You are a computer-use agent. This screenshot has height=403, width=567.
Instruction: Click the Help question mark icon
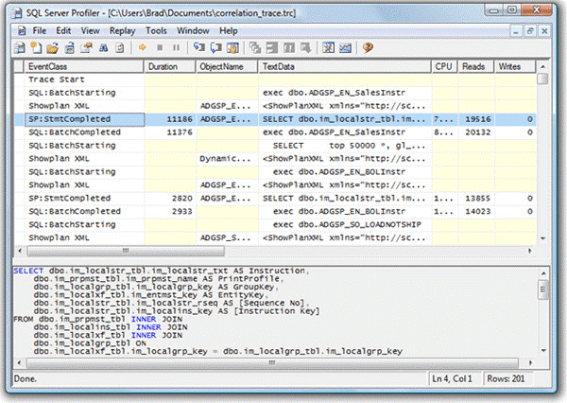[368, 47]
